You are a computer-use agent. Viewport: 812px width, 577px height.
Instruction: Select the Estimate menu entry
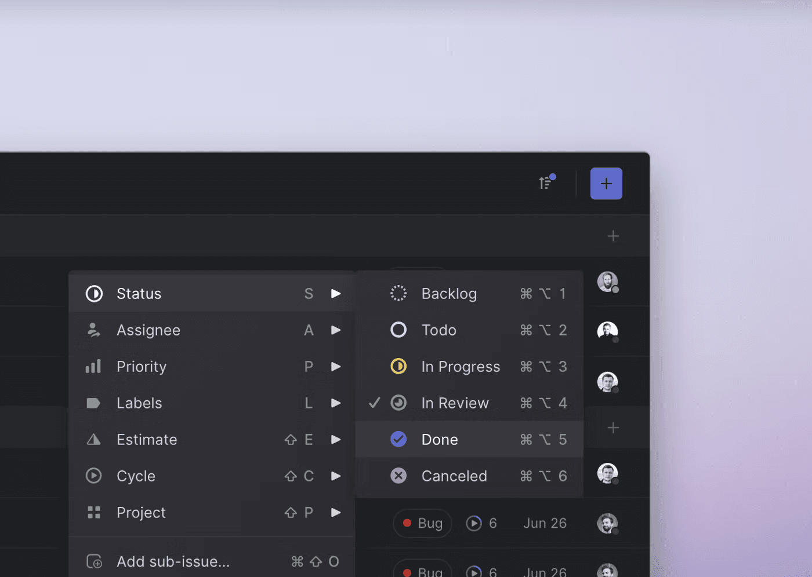147,439
